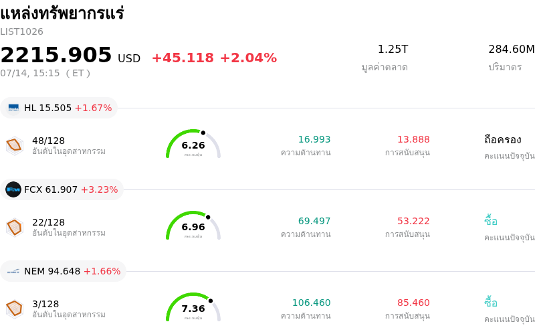The width and height of the screenshot is (535, 334).
Task: Select FCX industry rank 22/128
Action: click(48, 222)
